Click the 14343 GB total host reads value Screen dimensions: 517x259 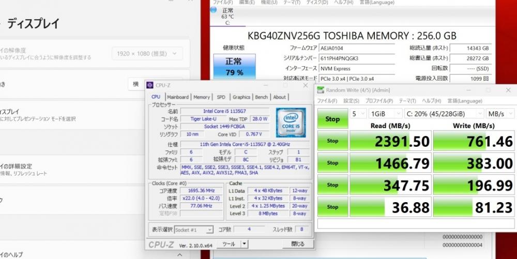pyautogui.click(x=470, y=48)
